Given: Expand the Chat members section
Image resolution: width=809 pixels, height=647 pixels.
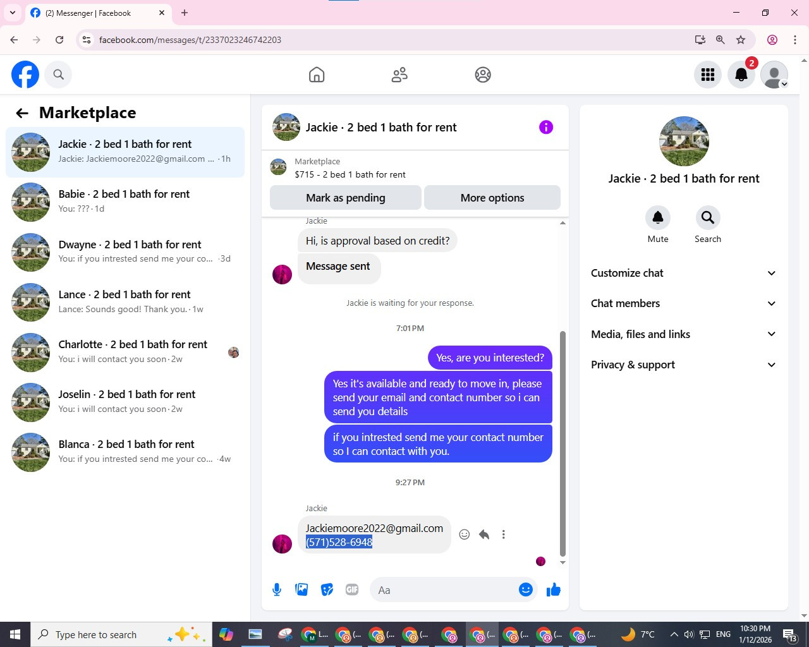Looking at the screenshot, I should click(683, 303).
